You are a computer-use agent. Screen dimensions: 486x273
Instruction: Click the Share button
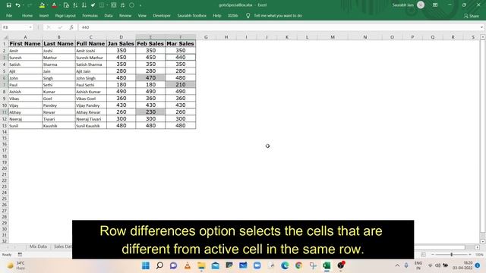click(x=472, y=16)
